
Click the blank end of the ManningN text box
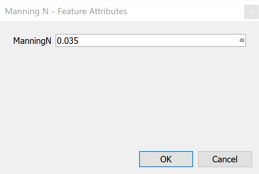point(204,41)
